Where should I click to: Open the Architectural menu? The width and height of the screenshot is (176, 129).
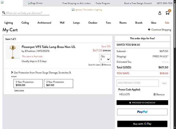[44, 23]
